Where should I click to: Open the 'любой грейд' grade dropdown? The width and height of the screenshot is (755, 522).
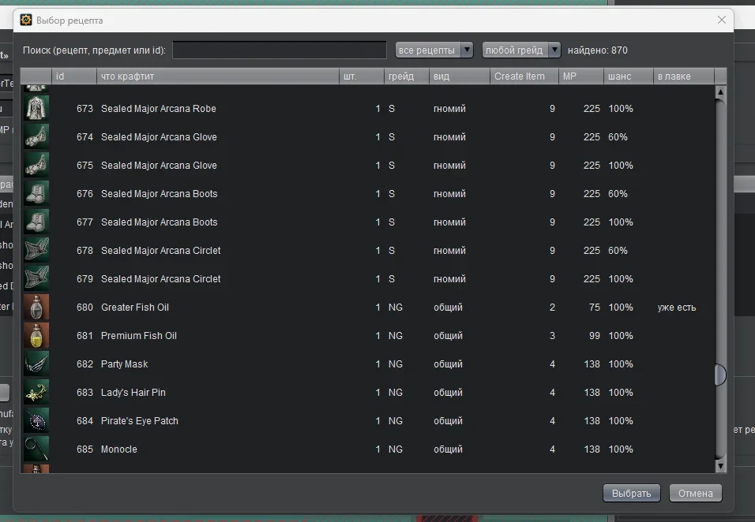pyautogui.click(x=521, y=50)
